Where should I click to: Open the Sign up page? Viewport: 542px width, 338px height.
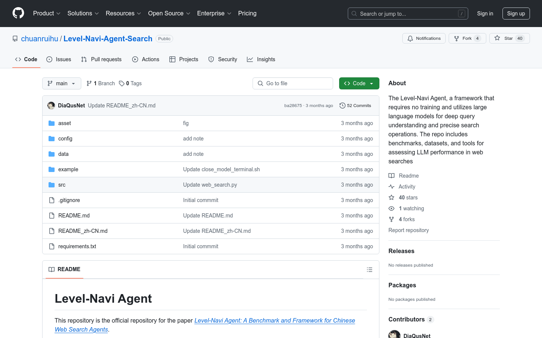pyautogui.click(x=516, y=14)
